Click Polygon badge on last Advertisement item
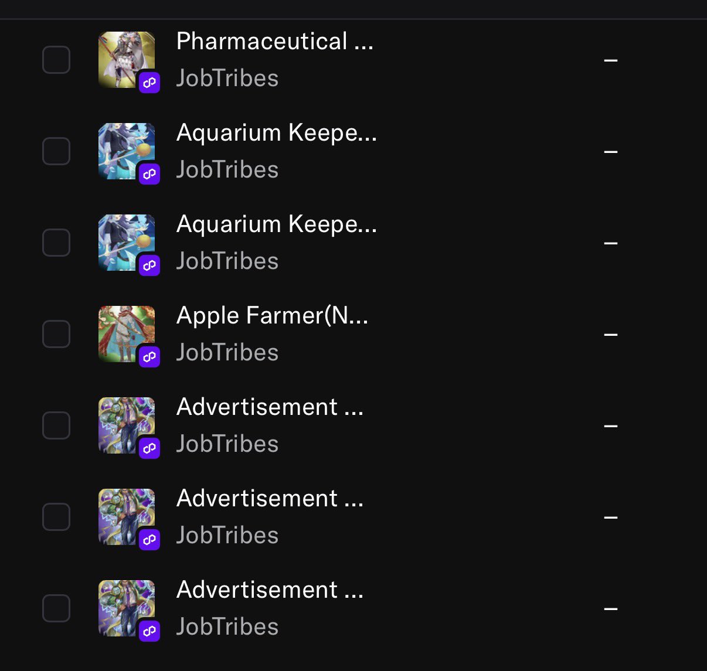Viewport: 707px width, 671px height. pos(149,631)
